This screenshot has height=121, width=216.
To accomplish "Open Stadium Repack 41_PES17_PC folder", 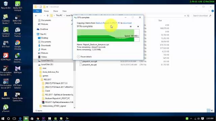I will [x=56, y=98].
